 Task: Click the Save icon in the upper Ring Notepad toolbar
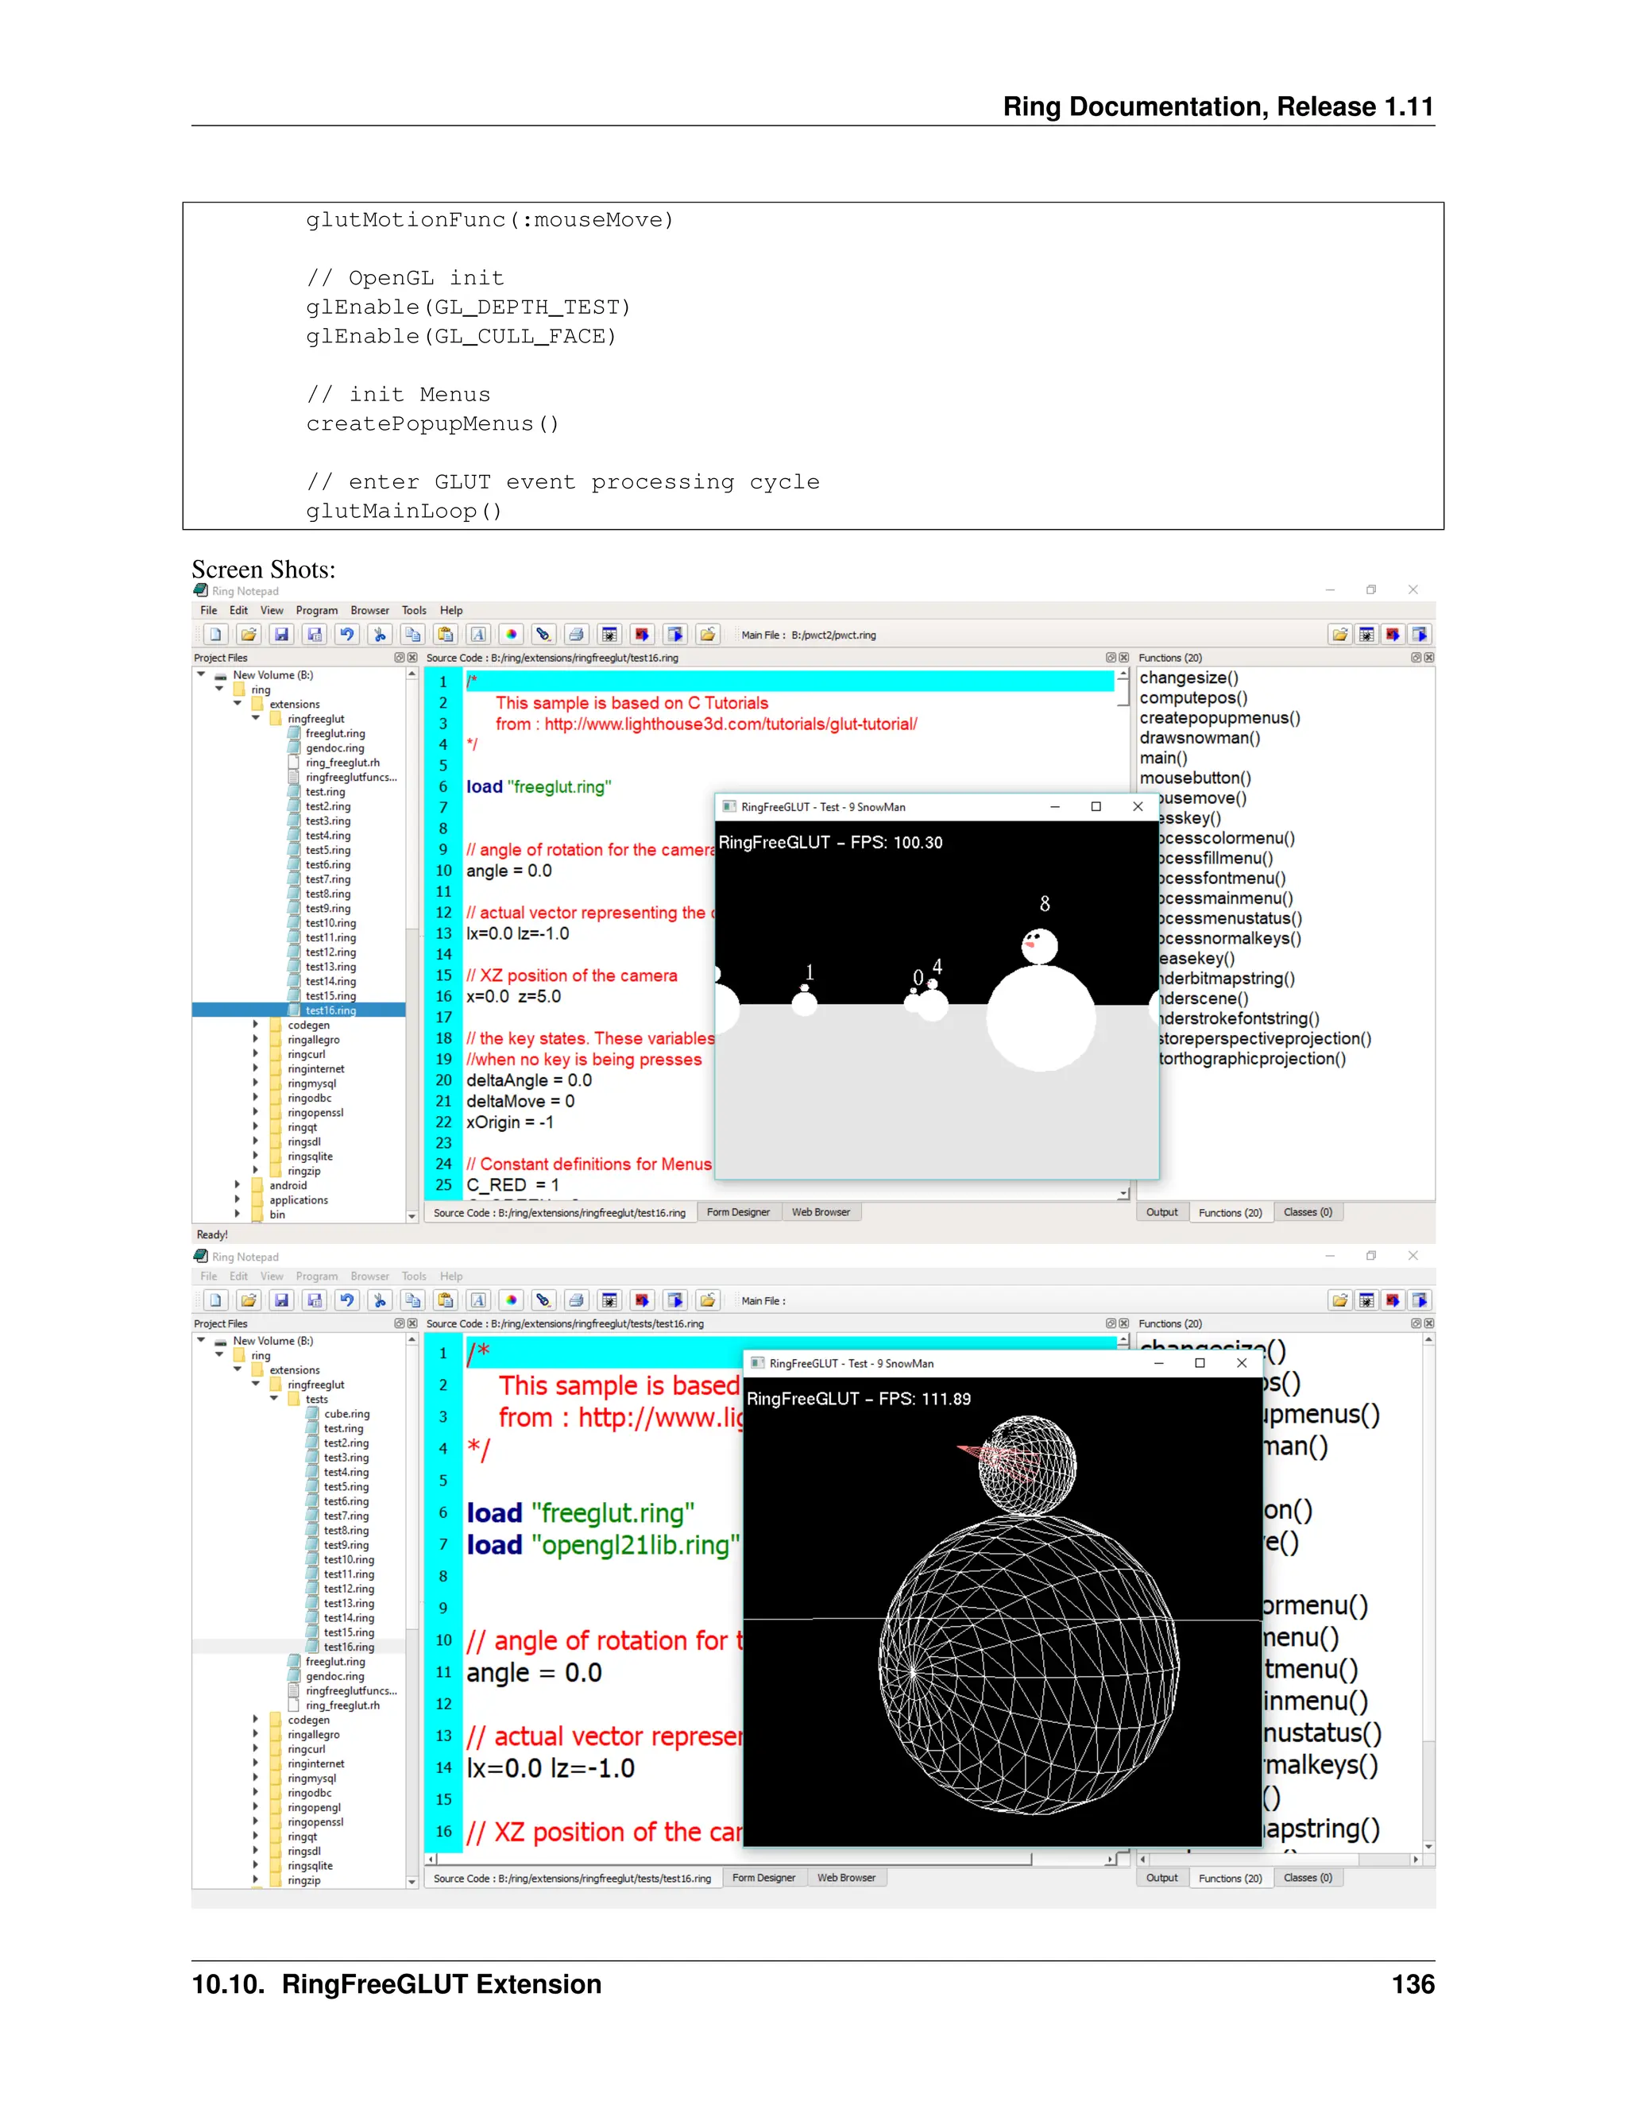click(x=281, y=634)
